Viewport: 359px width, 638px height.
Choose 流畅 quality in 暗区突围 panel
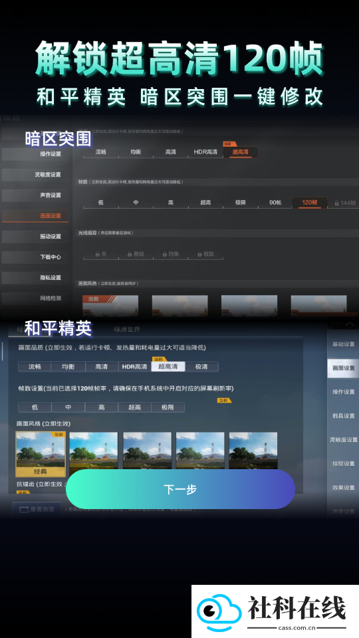pos(100,152)
